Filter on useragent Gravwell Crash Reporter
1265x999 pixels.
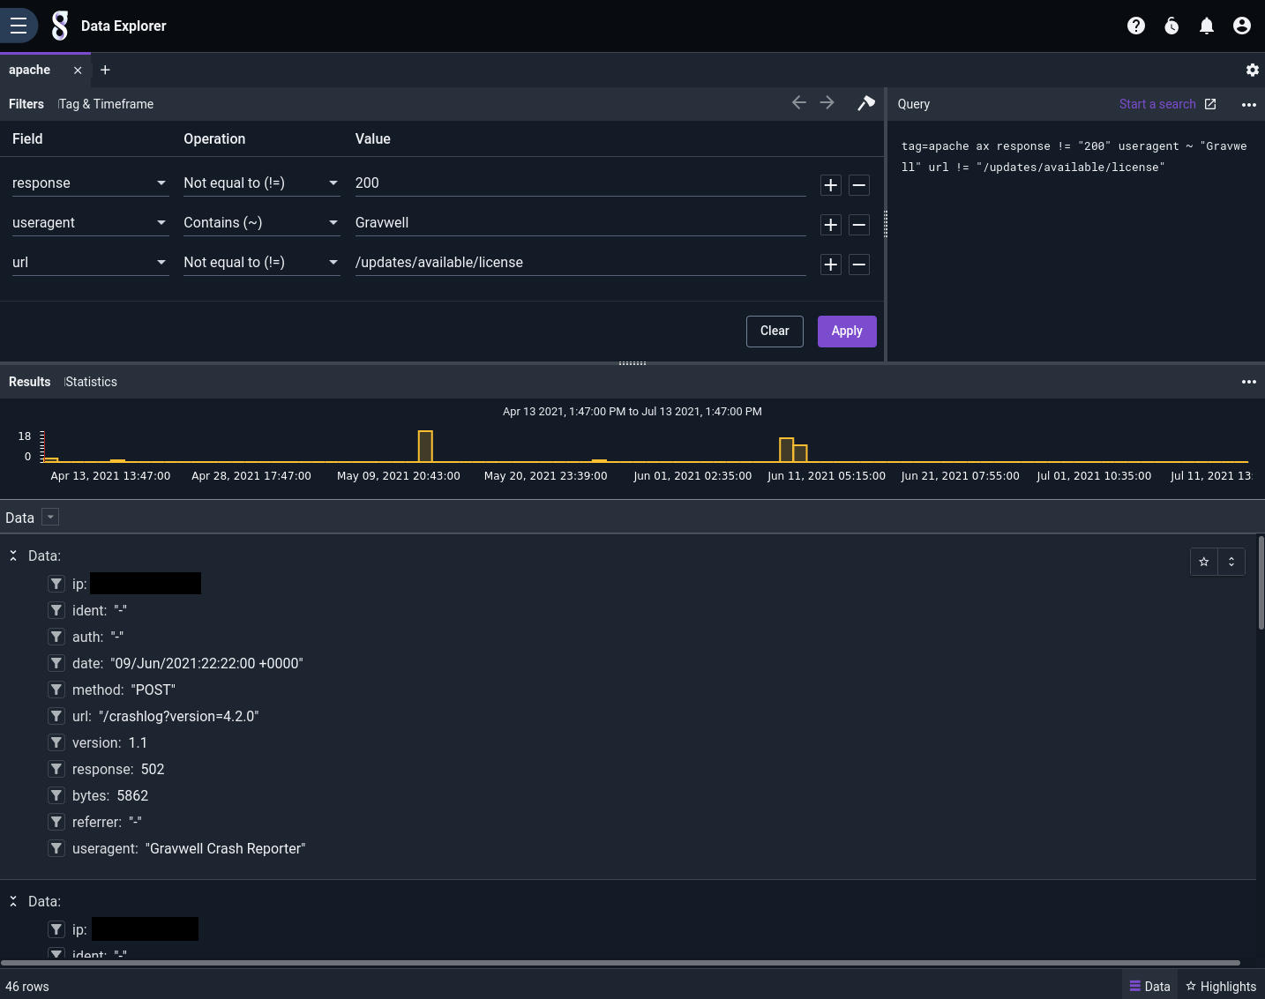(56, 848)
